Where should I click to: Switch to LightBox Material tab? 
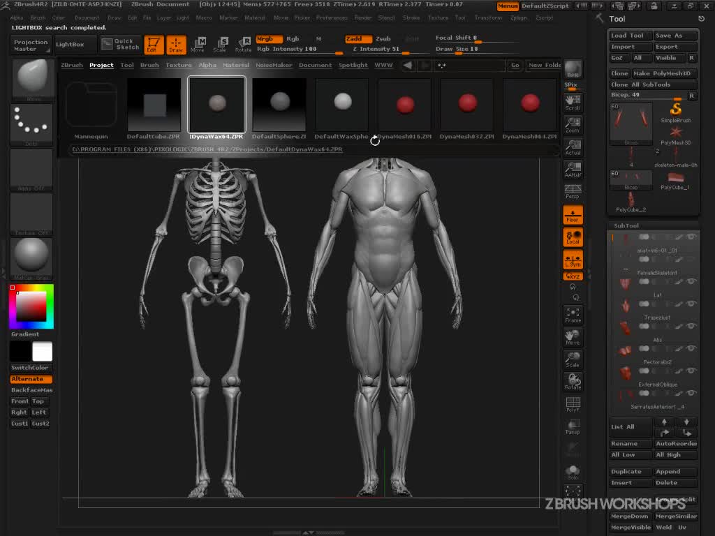tap(236, 65)
